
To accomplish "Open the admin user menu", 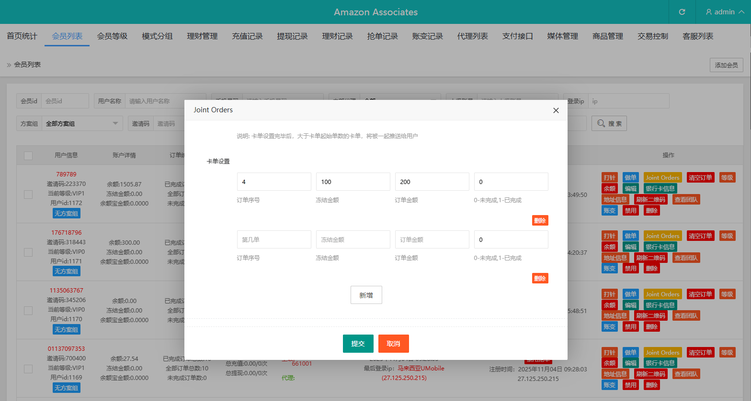I will pyautogui.click(x=724, y=12).
